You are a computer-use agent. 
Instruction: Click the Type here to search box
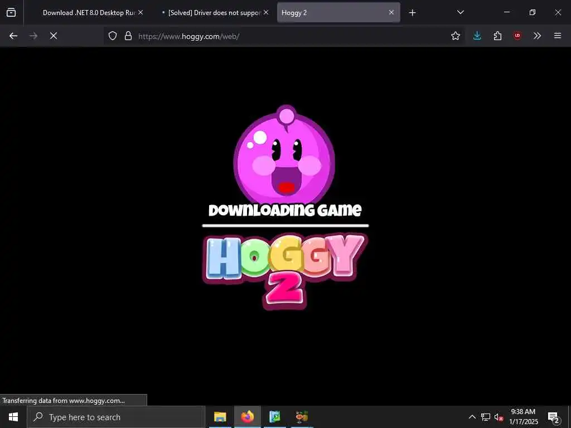tap(116, 417)
